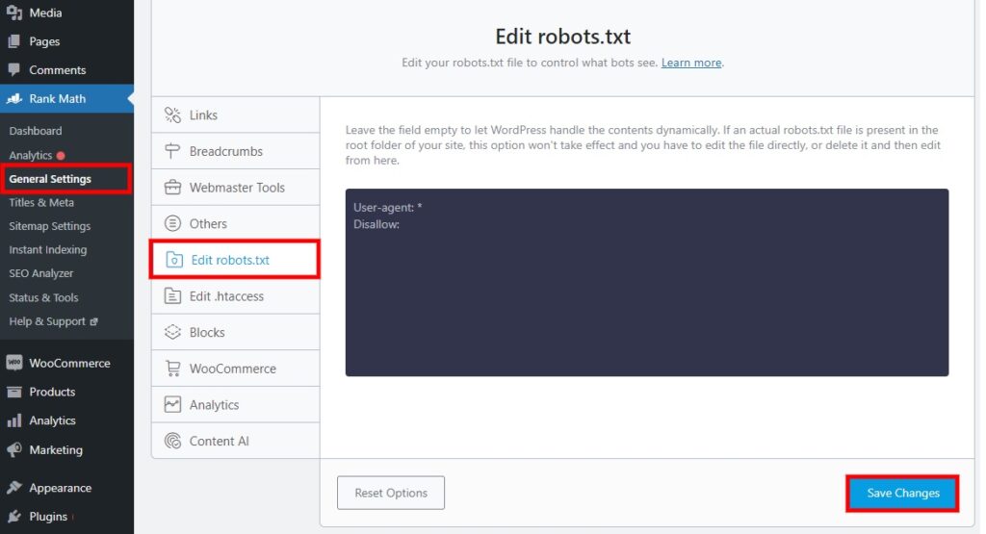
Task: Switch to the Edit .htaccess tab
Action: click(235, 296)
